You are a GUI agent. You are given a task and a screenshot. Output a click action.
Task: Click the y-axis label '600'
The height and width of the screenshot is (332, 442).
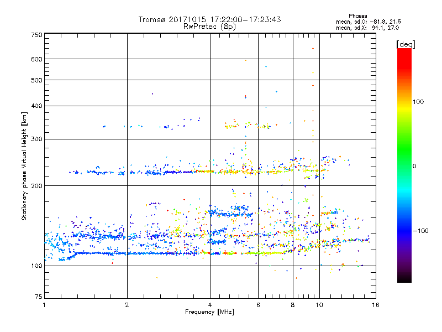coord(37,59)
